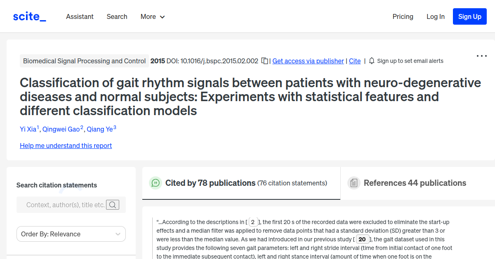Open inline citation reference 2
Image resolution: width=495 pixels, height=259 pixels.
[x=253, y=222]
